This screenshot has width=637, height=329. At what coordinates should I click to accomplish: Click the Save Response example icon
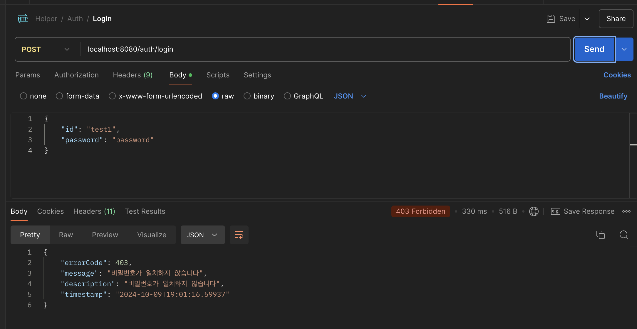[x=555, y=211]
